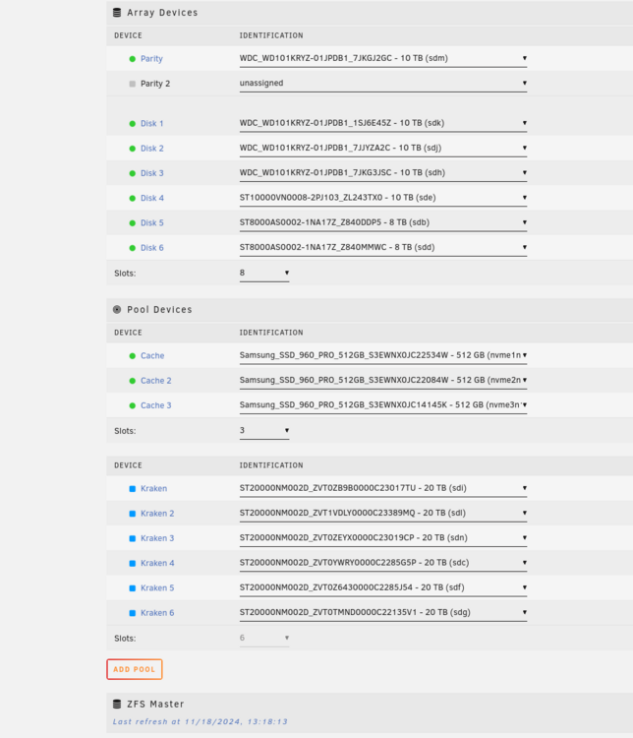Open Cache Samsung SSD dropdown

point(383,355)
